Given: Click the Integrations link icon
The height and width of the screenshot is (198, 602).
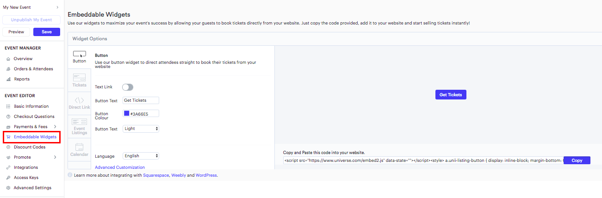Looking at the screenshot, I should pos(8,167).
